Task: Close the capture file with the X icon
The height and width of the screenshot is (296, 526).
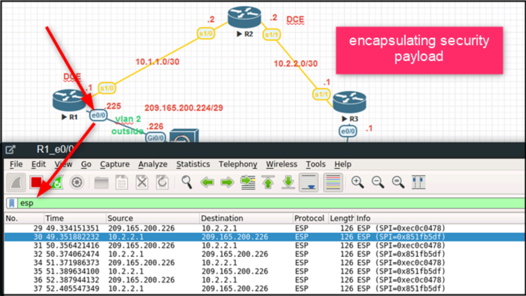Action: tap(142, 182)
